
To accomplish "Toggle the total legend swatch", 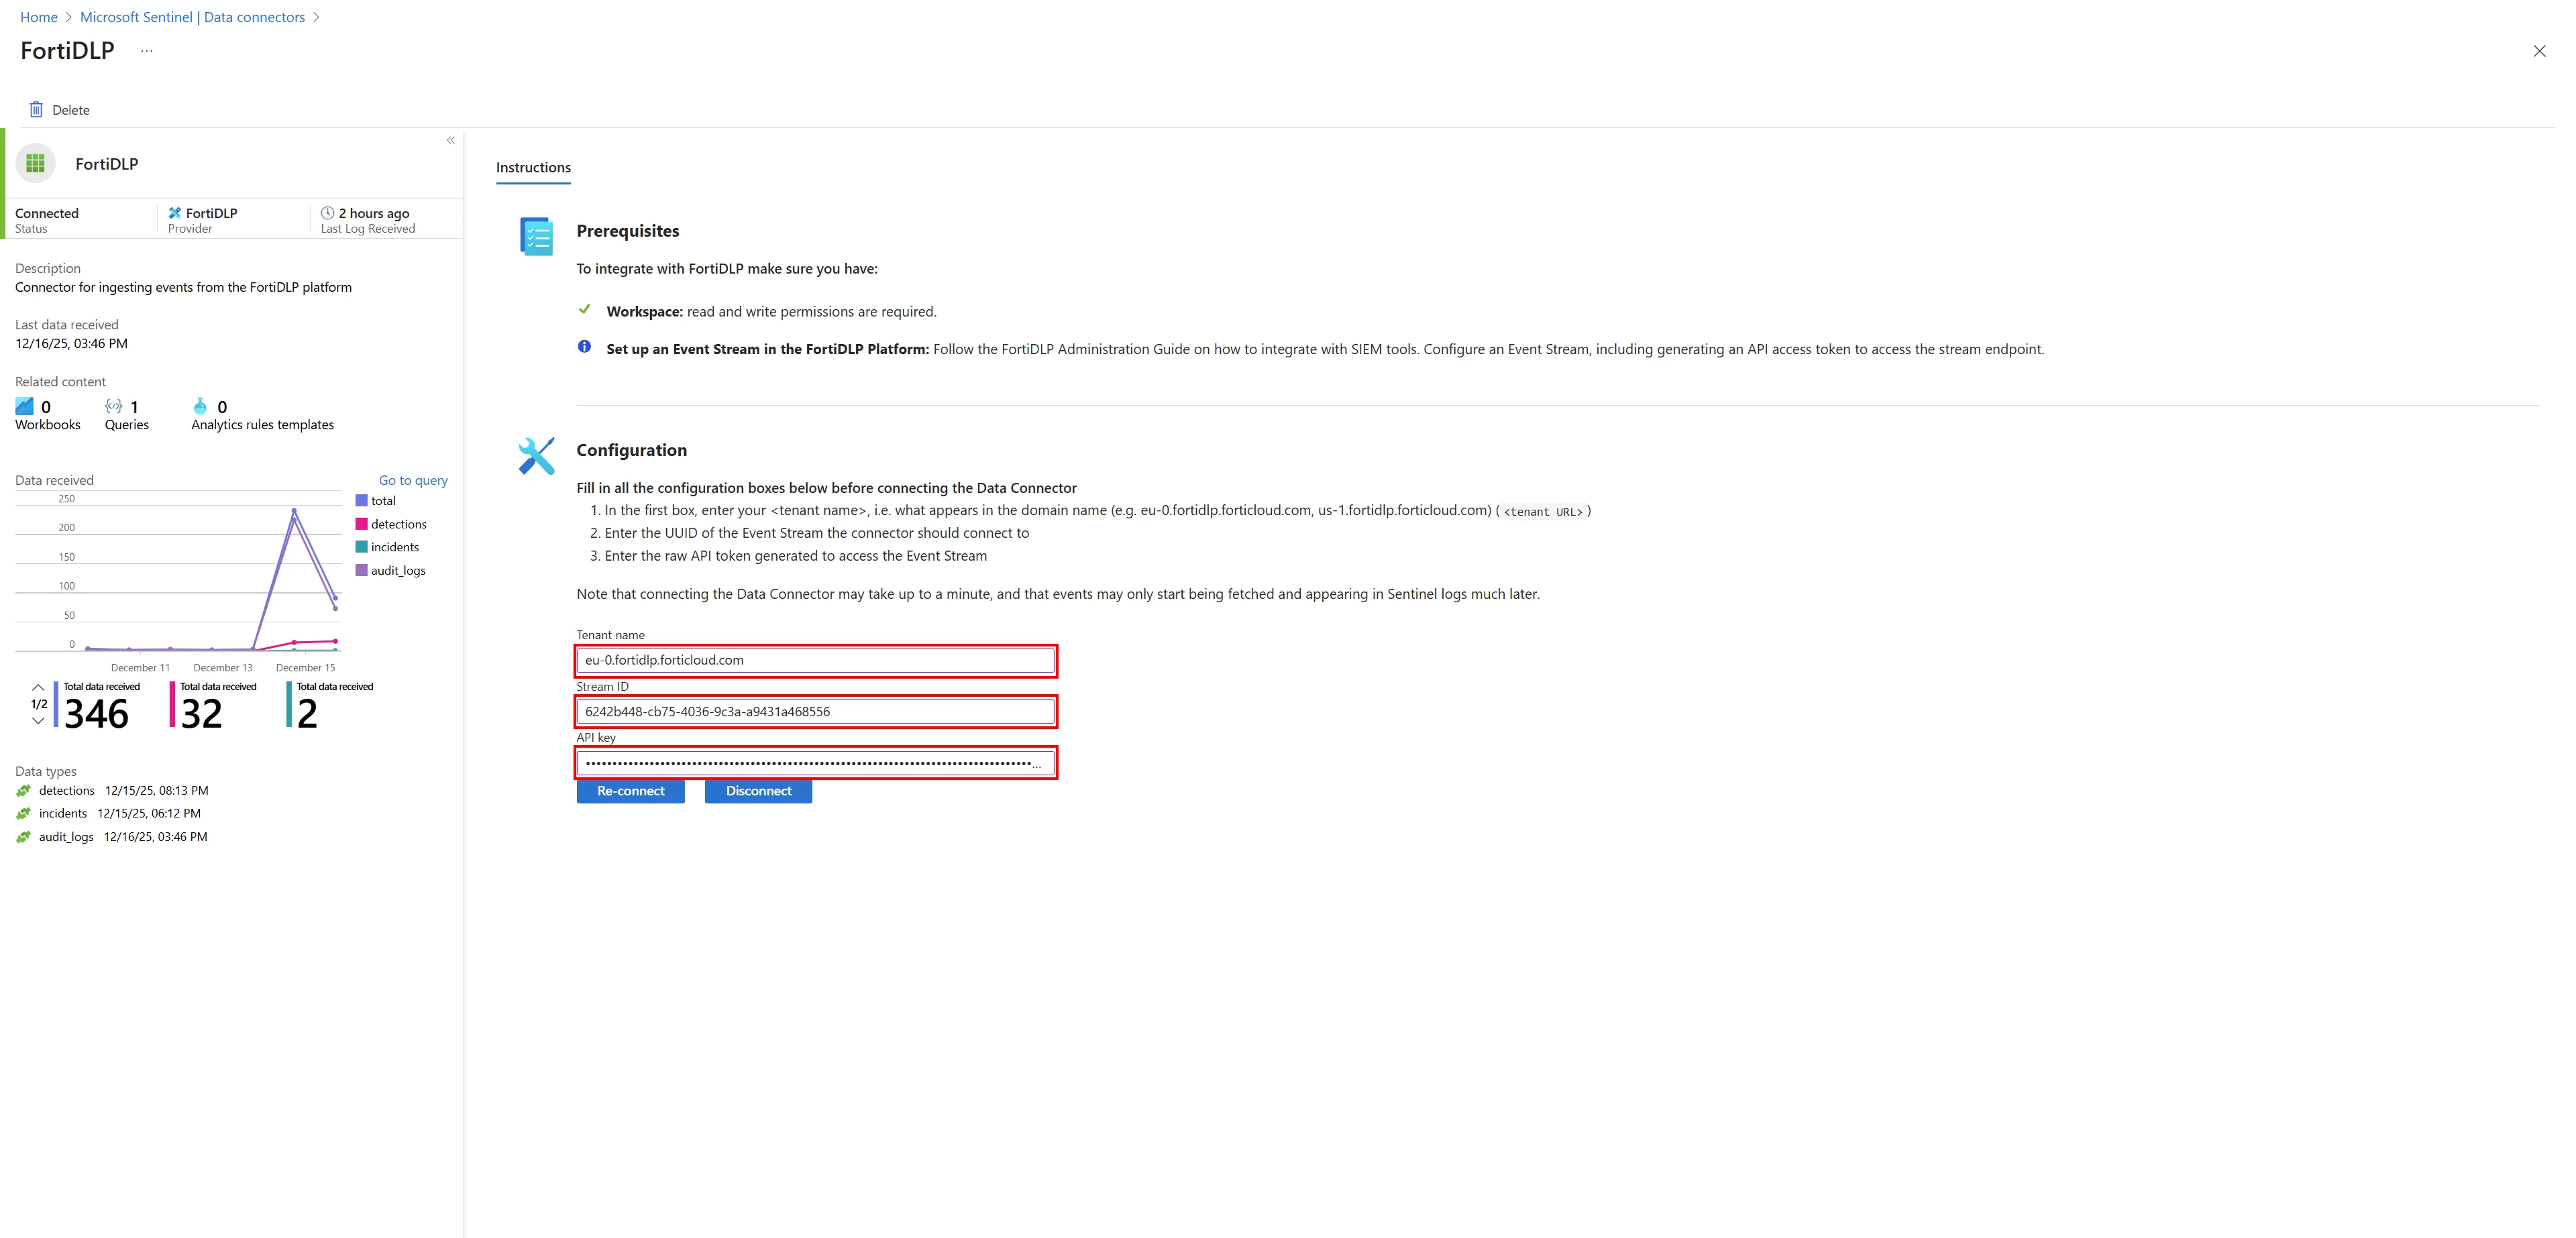I will pyautogui.click(x=362, y=501).
